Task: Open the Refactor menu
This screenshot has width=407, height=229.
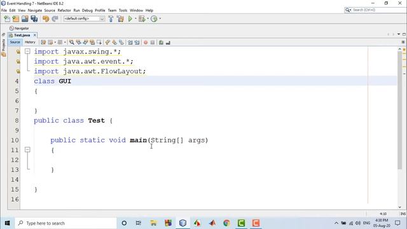Action: [x=64, y=10]
